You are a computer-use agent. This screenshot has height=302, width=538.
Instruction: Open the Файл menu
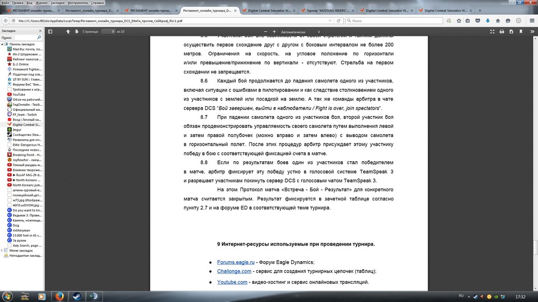point(5,3)
